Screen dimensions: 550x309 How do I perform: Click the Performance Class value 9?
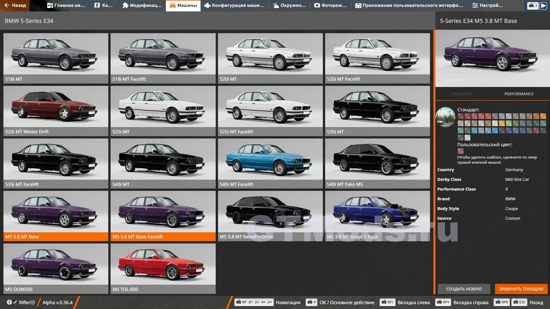[507, 189]
